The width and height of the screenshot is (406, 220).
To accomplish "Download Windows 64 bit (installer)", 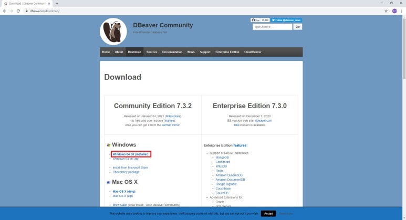I will (x=130, y=154).
